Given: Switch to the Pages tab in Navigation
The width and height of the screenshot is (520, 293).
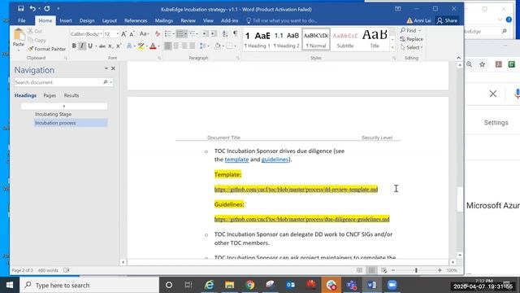Looking at the screenshot, I should coord(50,95).
